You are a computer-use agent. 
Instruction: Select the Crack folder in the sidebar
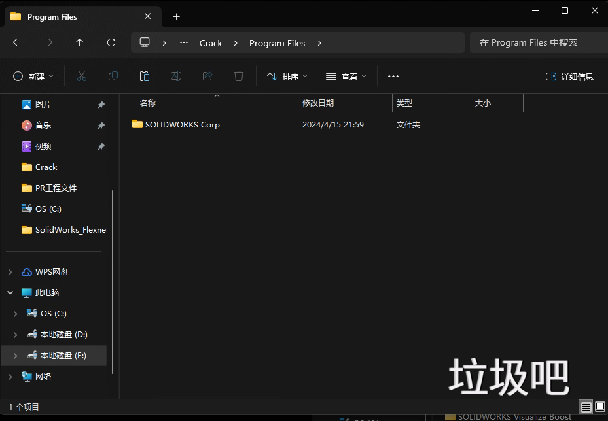[x=46, y=167]
